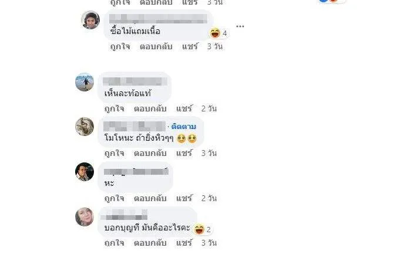The width and height of the screenshot is (414, 258).
Task: Click ติดตาม to follow the commenter
Action: coord(184,127)
